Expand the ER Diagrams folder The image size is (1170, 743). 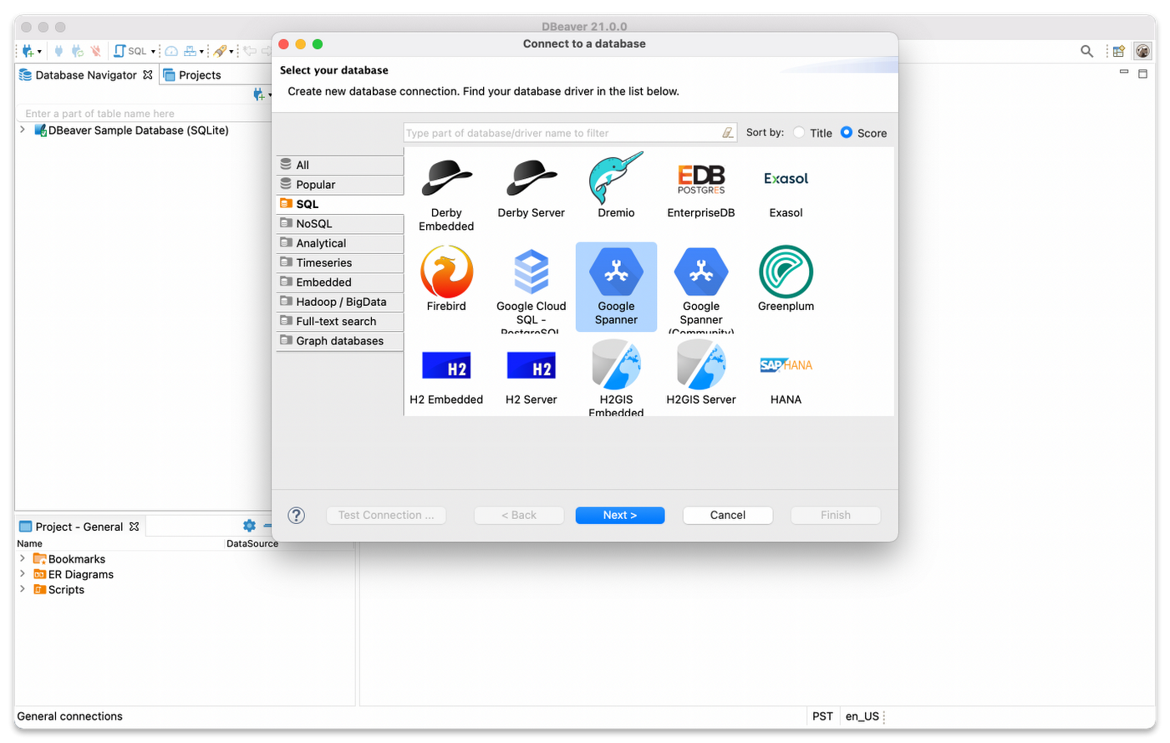23,573
